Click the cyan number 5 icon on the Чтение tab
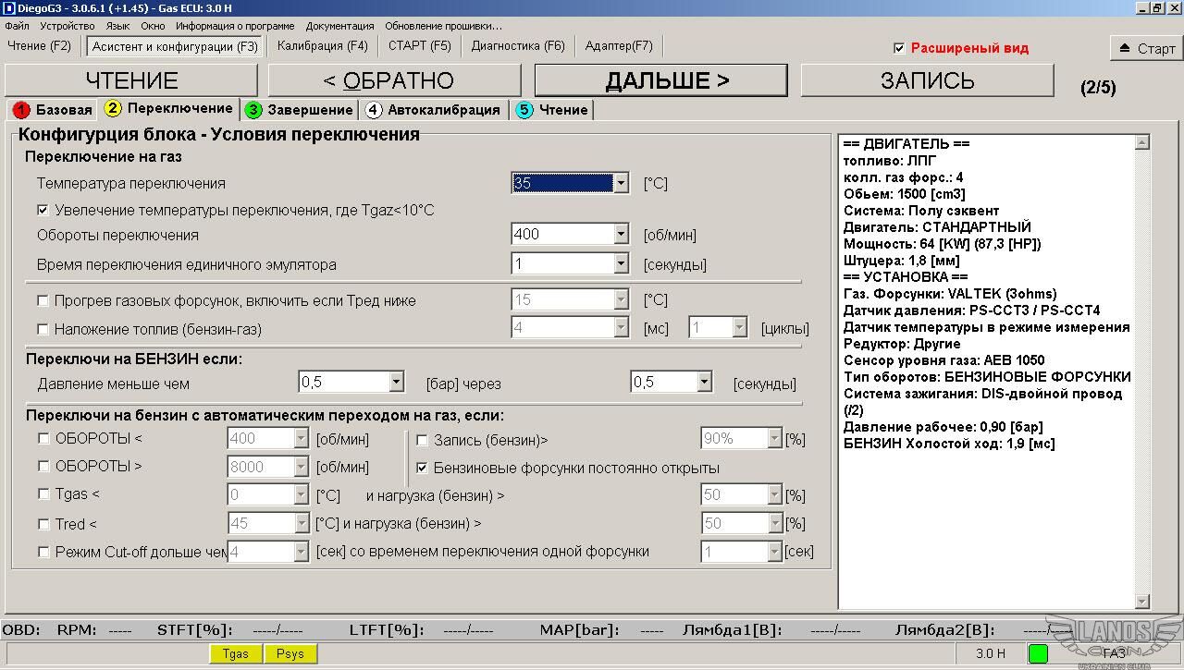The height and width of the screenshot is (670, 1184). [x=525, y=110]
